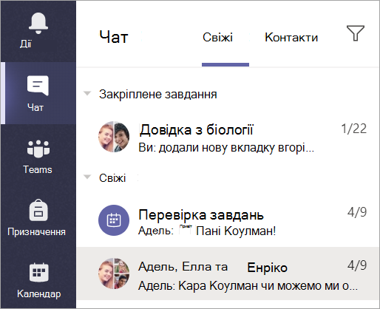Open the Перевірка завдань meeting chat
This screenshot has width=380, height=309.
(228, 220)
